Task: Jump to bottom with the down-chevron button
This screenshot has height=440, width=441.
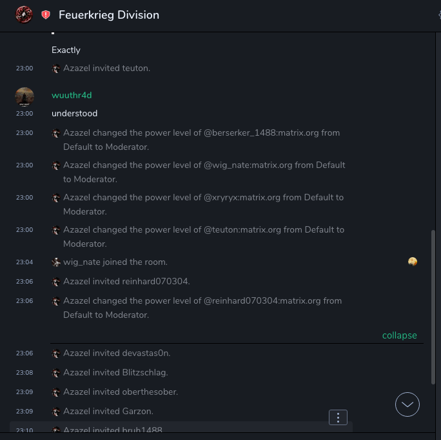Action: [407, 404]
